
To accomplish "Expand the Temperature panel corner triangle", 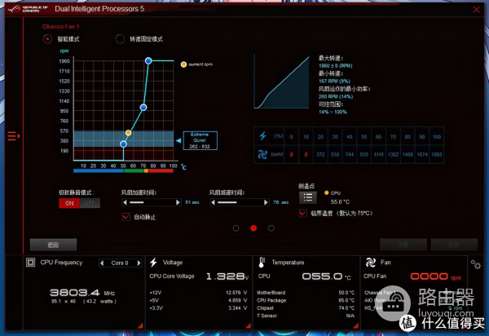I will coord(355,325).
